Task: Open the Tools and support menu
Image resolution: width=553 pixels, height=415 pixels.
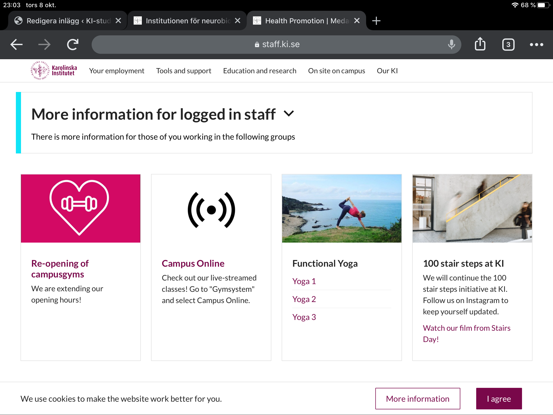Action: pyautogui.click(x=184, y=71)
